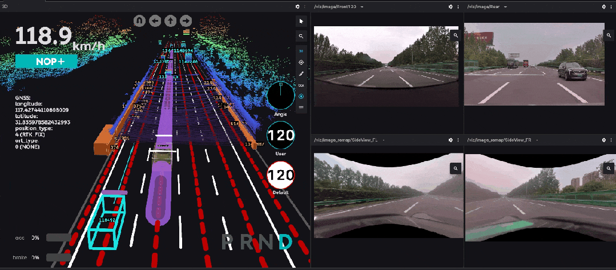Click the Rear camera image
Image resolution: width=616 pixels, height=270 pixels.
click(534, 64)
